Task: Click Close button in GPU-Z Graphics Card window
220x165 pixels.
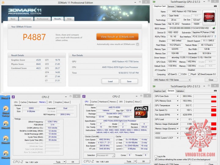Action: tap(211, 80)
